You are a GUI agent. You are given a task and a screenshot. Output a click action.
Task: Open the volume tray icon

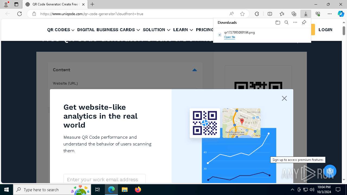click(x=312, y=190)
